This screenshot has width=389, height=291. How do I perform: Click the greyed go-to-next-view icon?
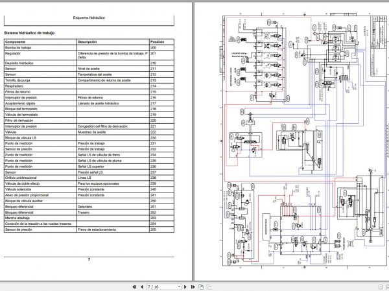pyautogui.click(x=209, y=286)
